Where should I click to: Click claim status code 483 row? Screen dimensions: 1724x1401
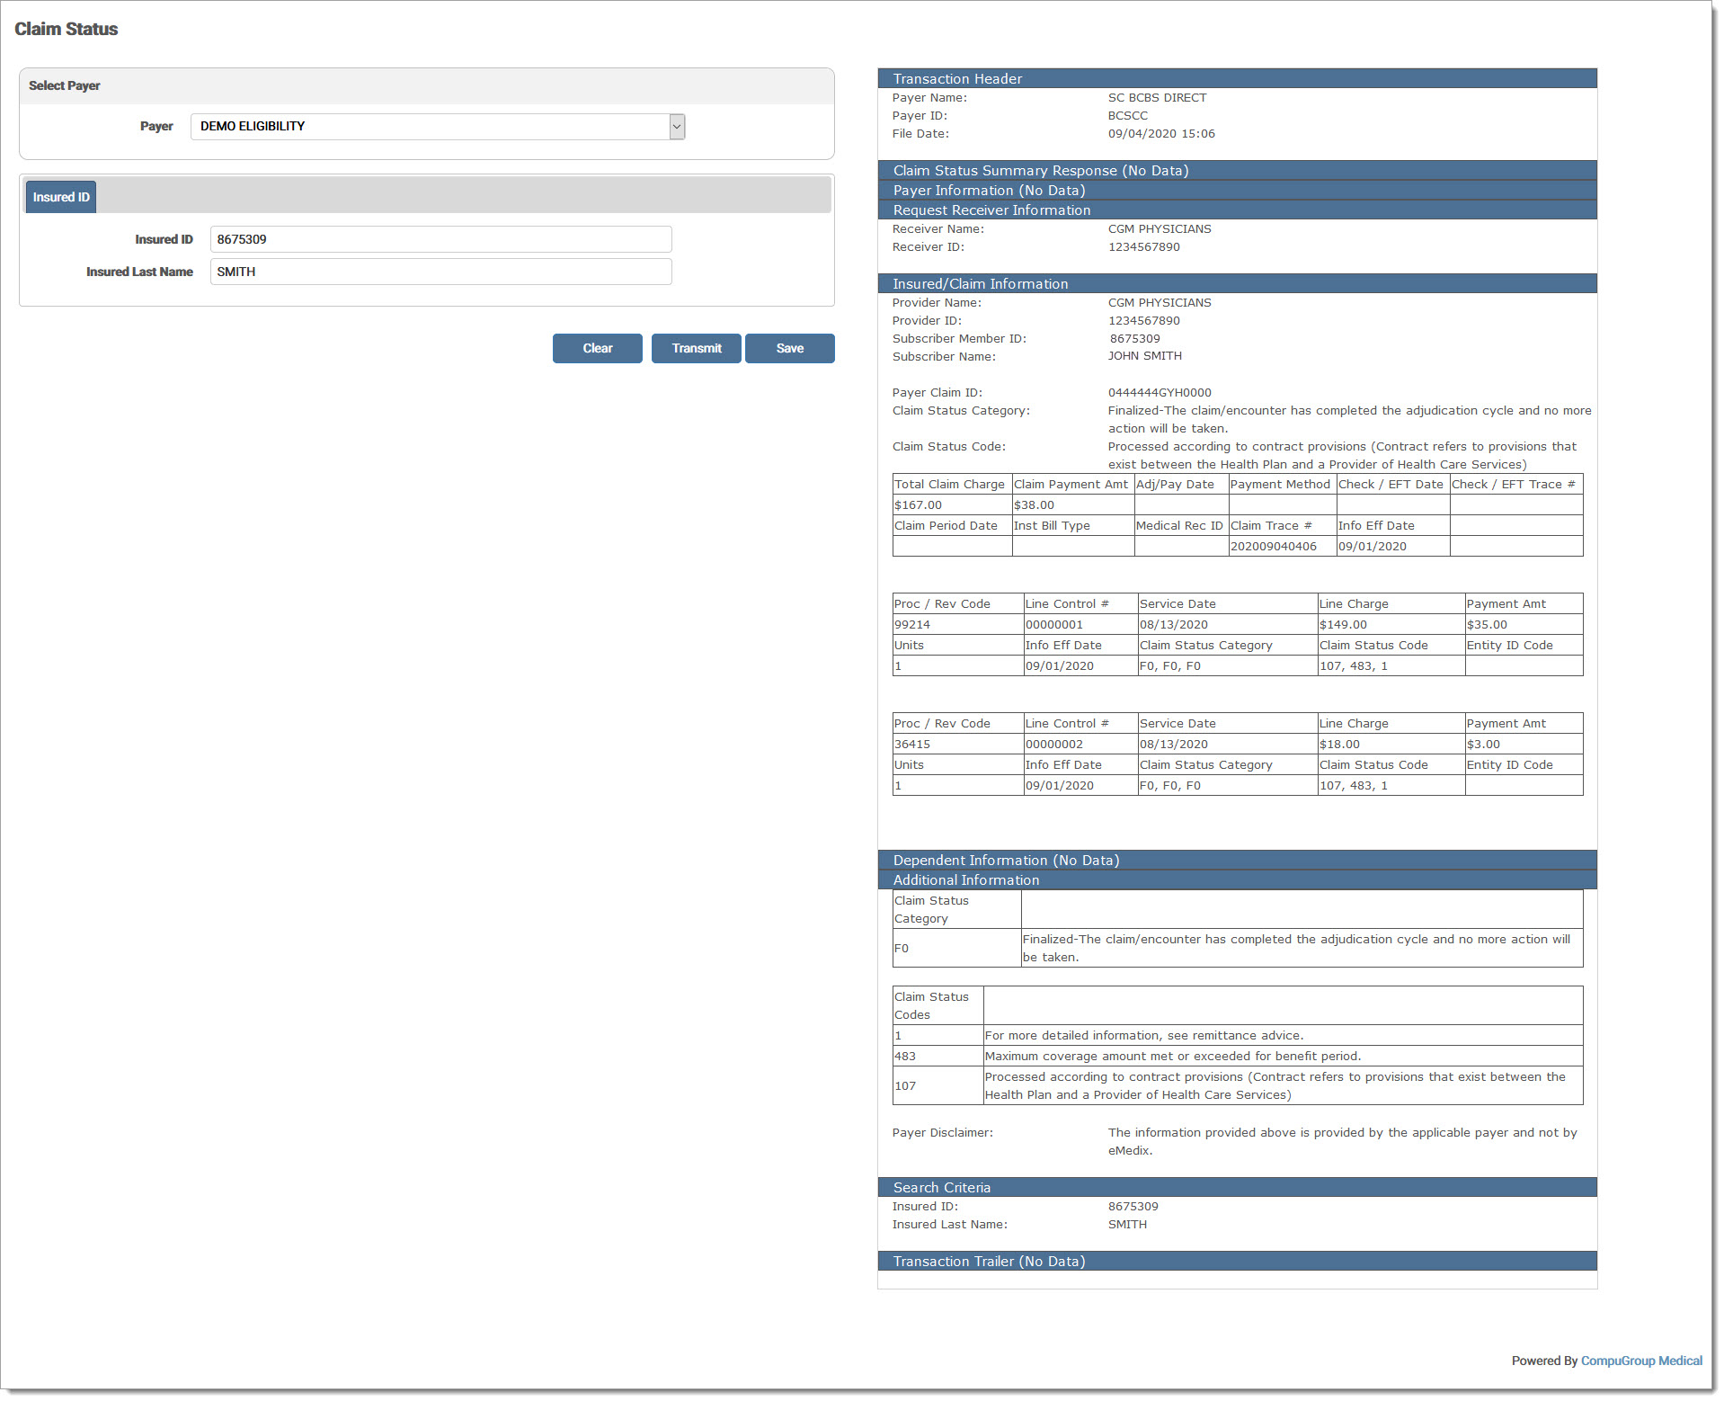point(1238,1056)
